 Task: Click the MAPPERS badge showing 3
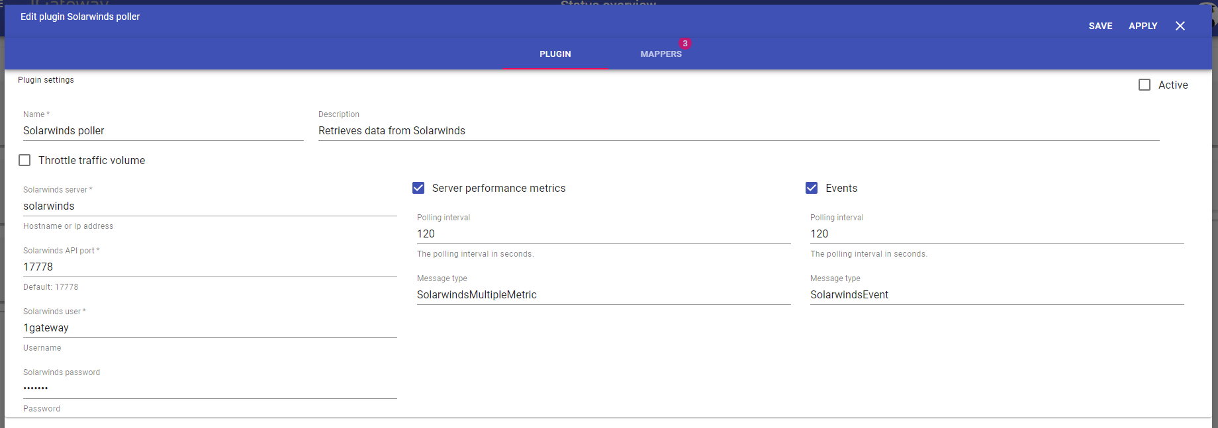click(685, 44)
